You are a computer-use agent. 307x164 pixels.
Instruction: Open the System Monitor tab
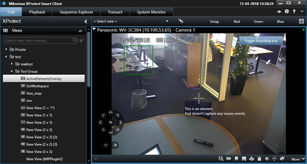click(x=151, y=12)
